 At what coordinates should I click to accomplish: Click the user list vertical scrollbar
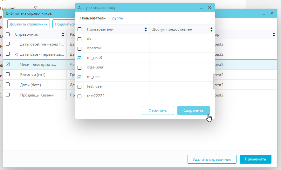tap(213, 81)
